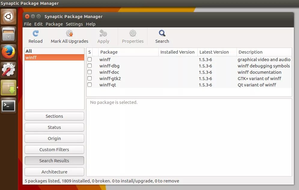Image resolution: width=299 pixels, height=190 pixels.
Task: Sort by Installed Version column header
Action: click(178, 52)
